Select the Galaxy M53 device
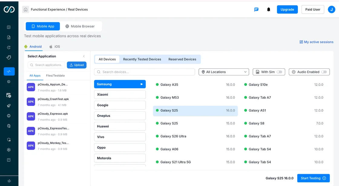The width and height of the screenshot is (339, 186). 196,98
